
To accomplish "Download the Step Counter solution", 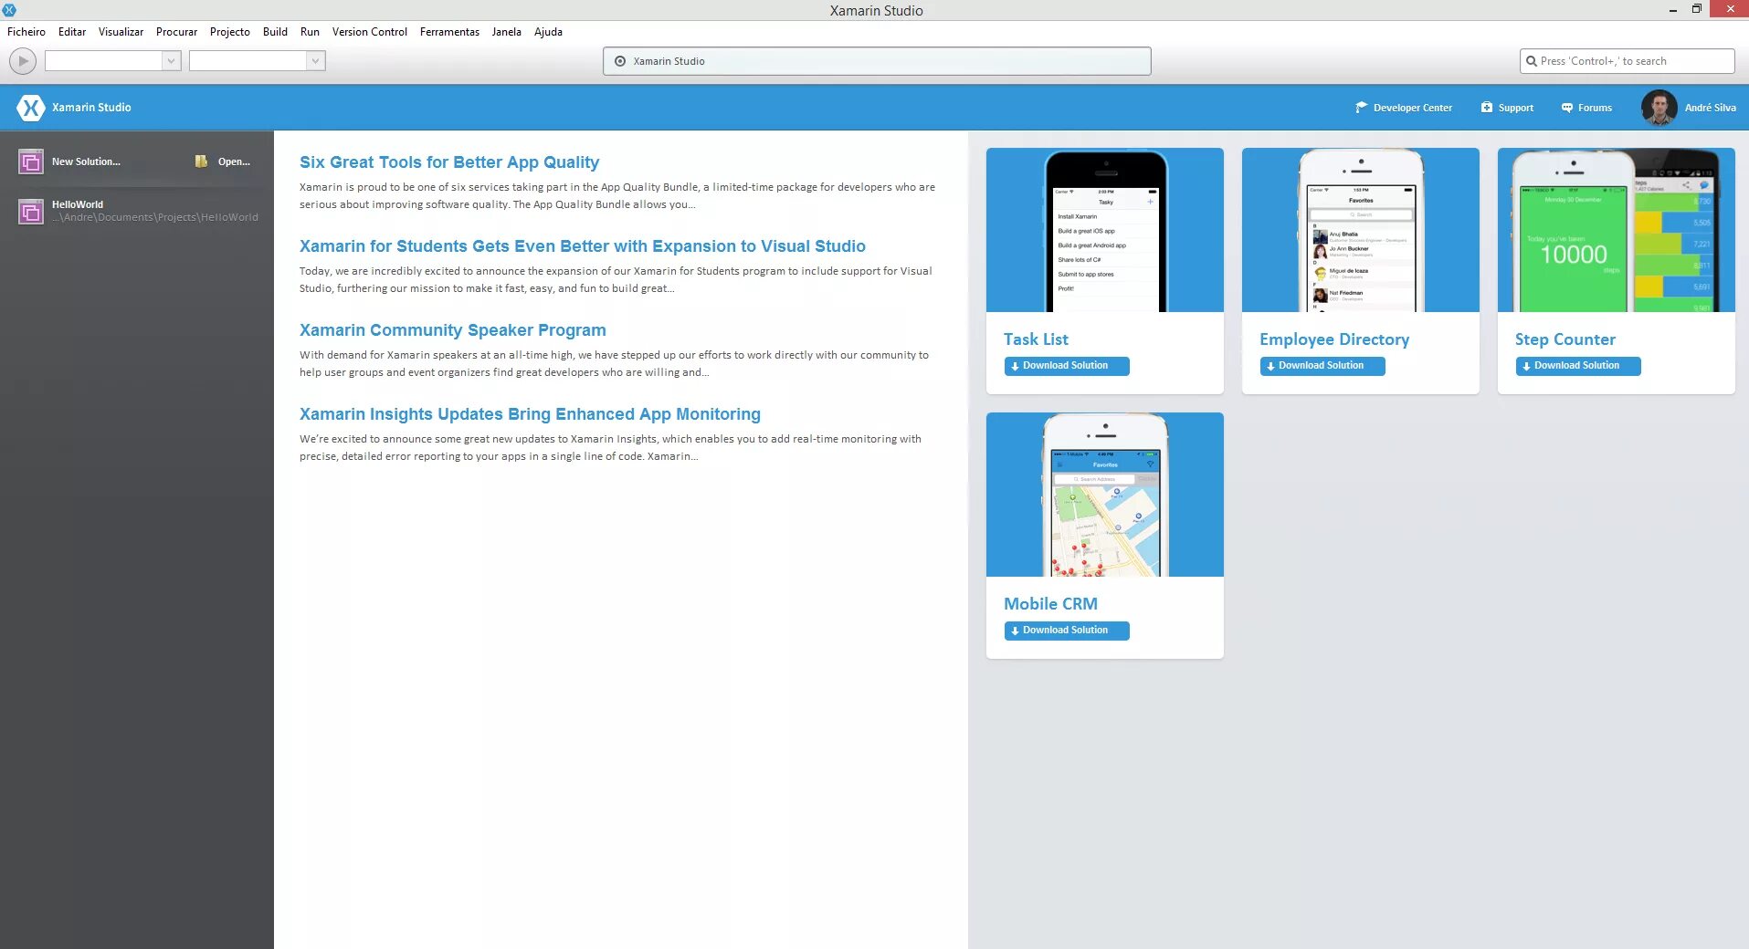I will click(x=1578, y=366).
